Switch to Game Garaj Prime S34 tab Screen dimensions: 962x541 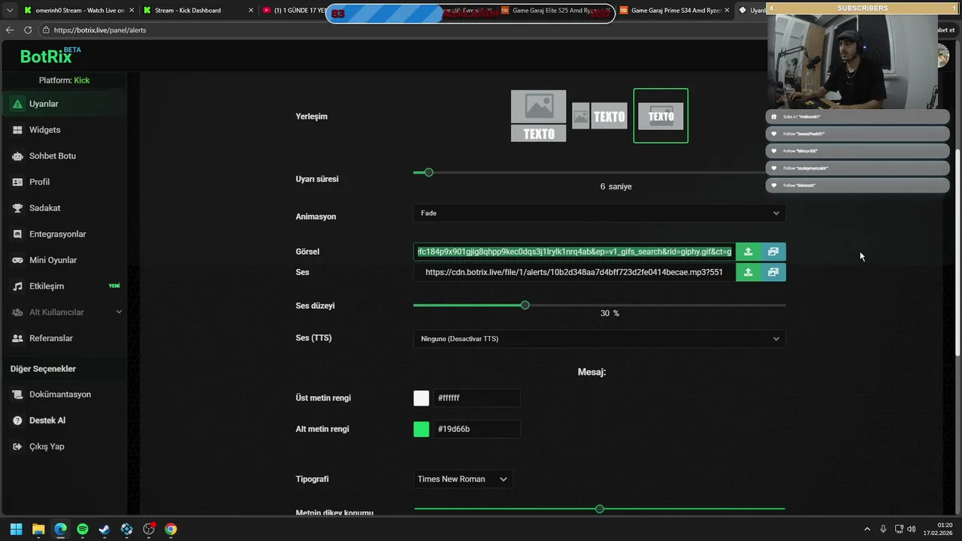tap(673, 11)
